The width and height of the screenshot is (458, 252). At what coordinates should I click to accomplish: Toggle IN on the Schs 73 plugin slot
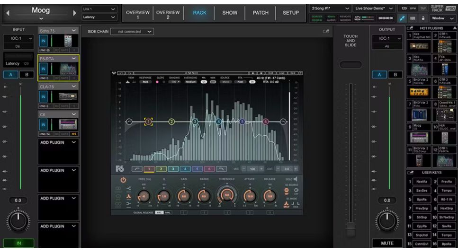point(43,41)
